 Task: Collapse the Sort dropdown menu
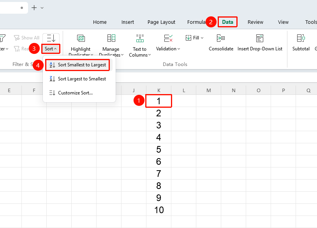[51, 49]
